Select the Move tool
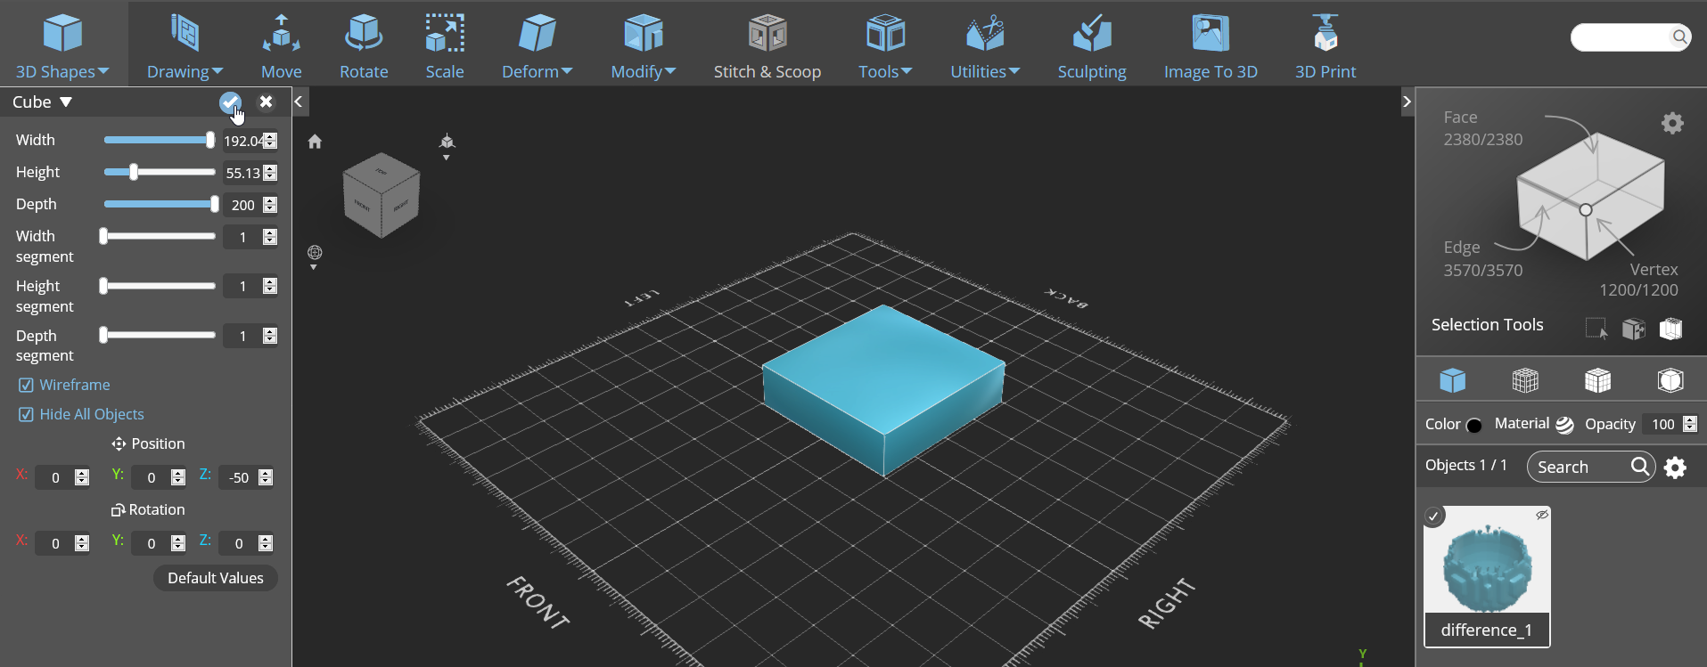This screenshot has width=1707, height=667. 281,45
